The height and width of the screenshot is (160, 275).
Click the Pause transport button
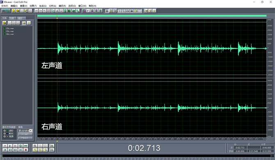click(x=15, y=146)
